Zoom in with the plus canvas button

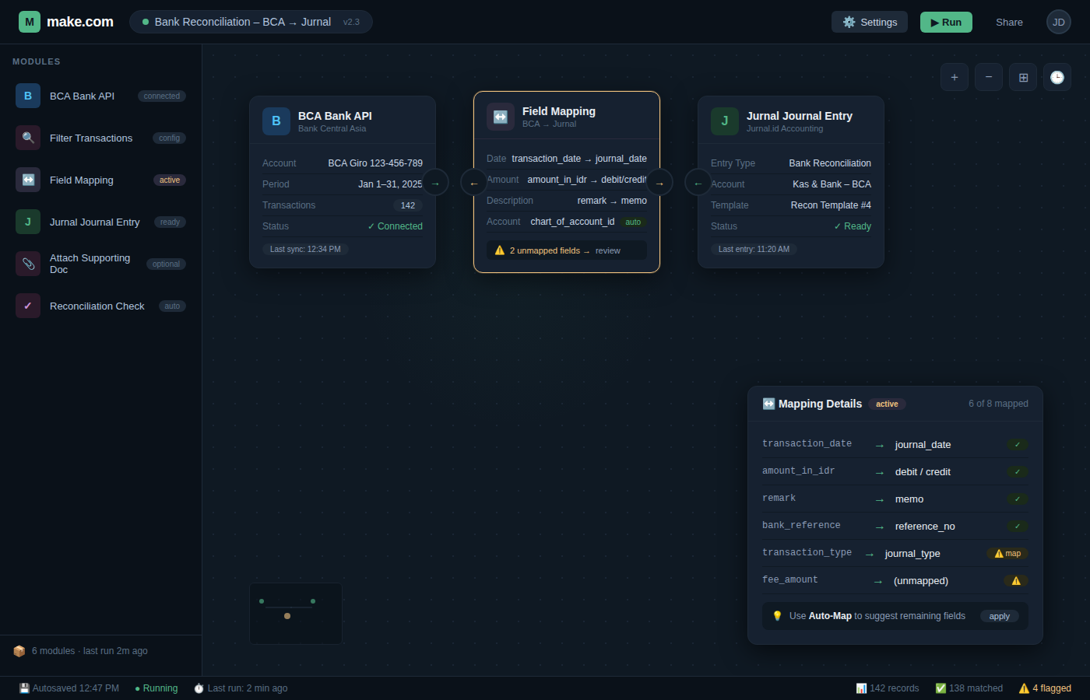click(x=955, y=77)
